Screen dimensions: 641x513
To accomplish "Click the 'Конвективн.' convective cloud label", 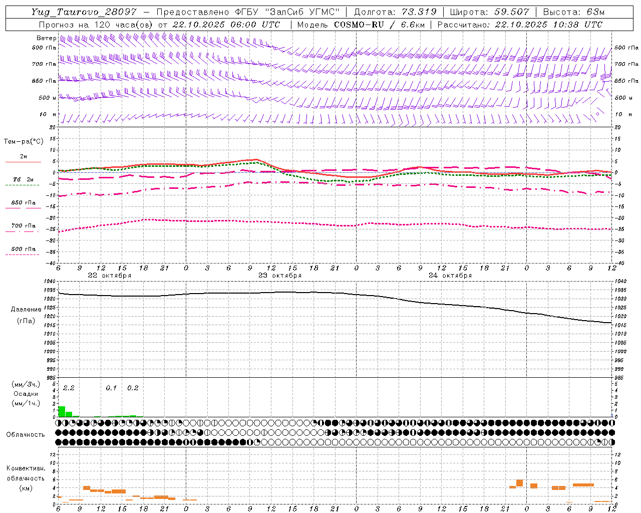I will point(26,468).
